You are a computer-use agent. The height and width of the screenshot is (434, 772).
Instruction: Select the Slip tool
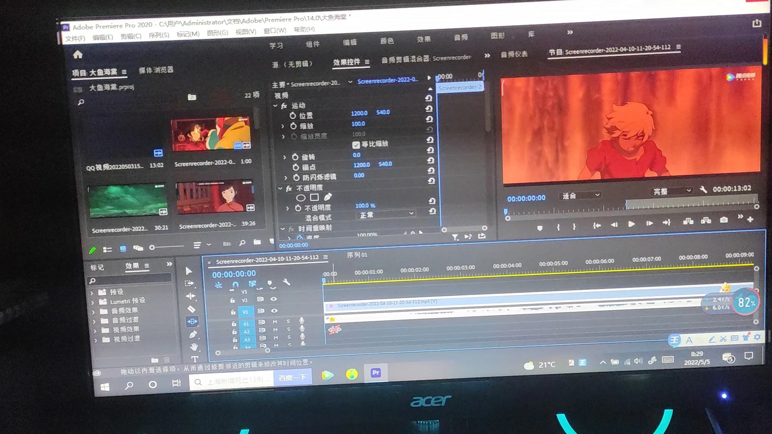(x=192, y=321)
